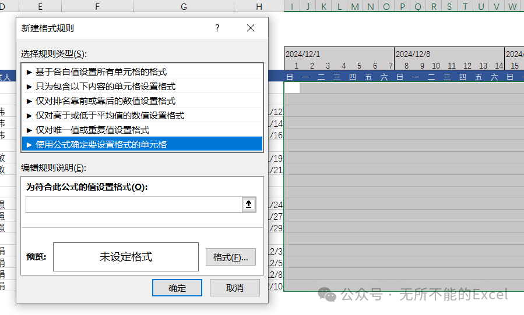Select column header G
The width and height of the screenshot is (524, 315).
point(184,6)
